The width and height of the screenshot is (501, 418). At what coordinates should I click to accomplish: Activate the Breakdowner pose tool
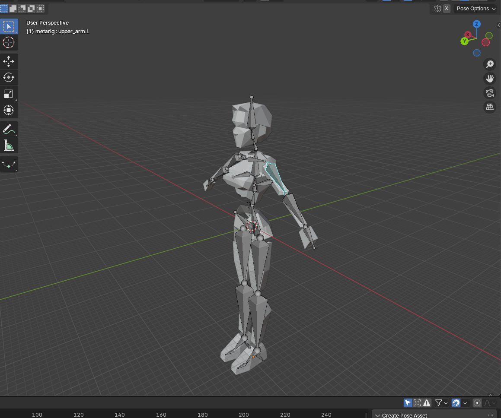[9, 165]
